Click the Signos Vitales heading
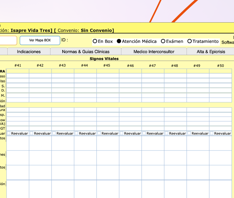Image resolution: width=234 pixels, height=198 pixels. [104, 59]
